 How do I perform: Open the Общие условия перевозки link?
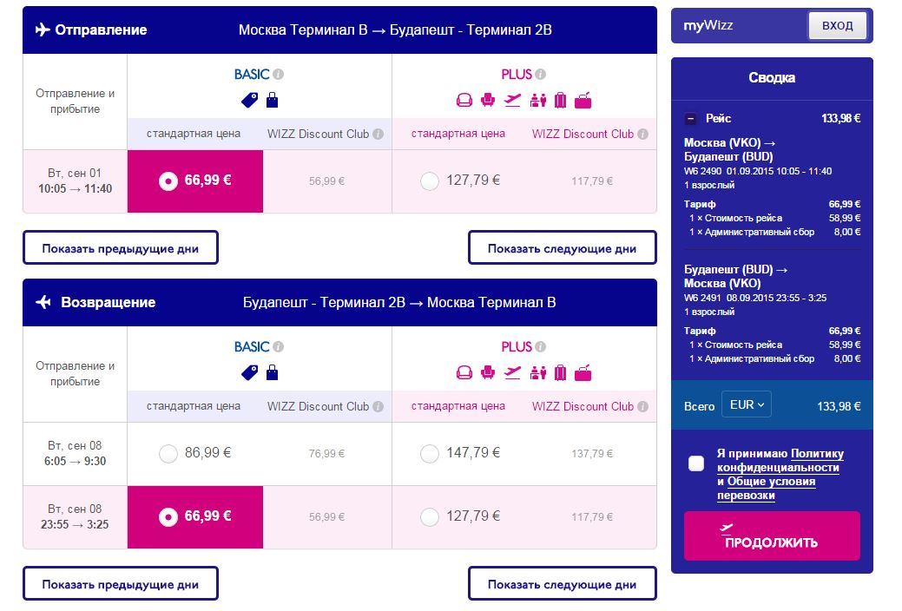tap(767, 489)
